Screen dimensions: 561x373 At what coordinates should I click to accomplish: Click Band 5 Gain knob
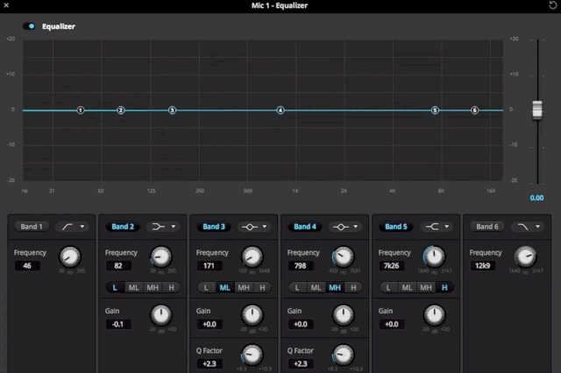(435, 314)
